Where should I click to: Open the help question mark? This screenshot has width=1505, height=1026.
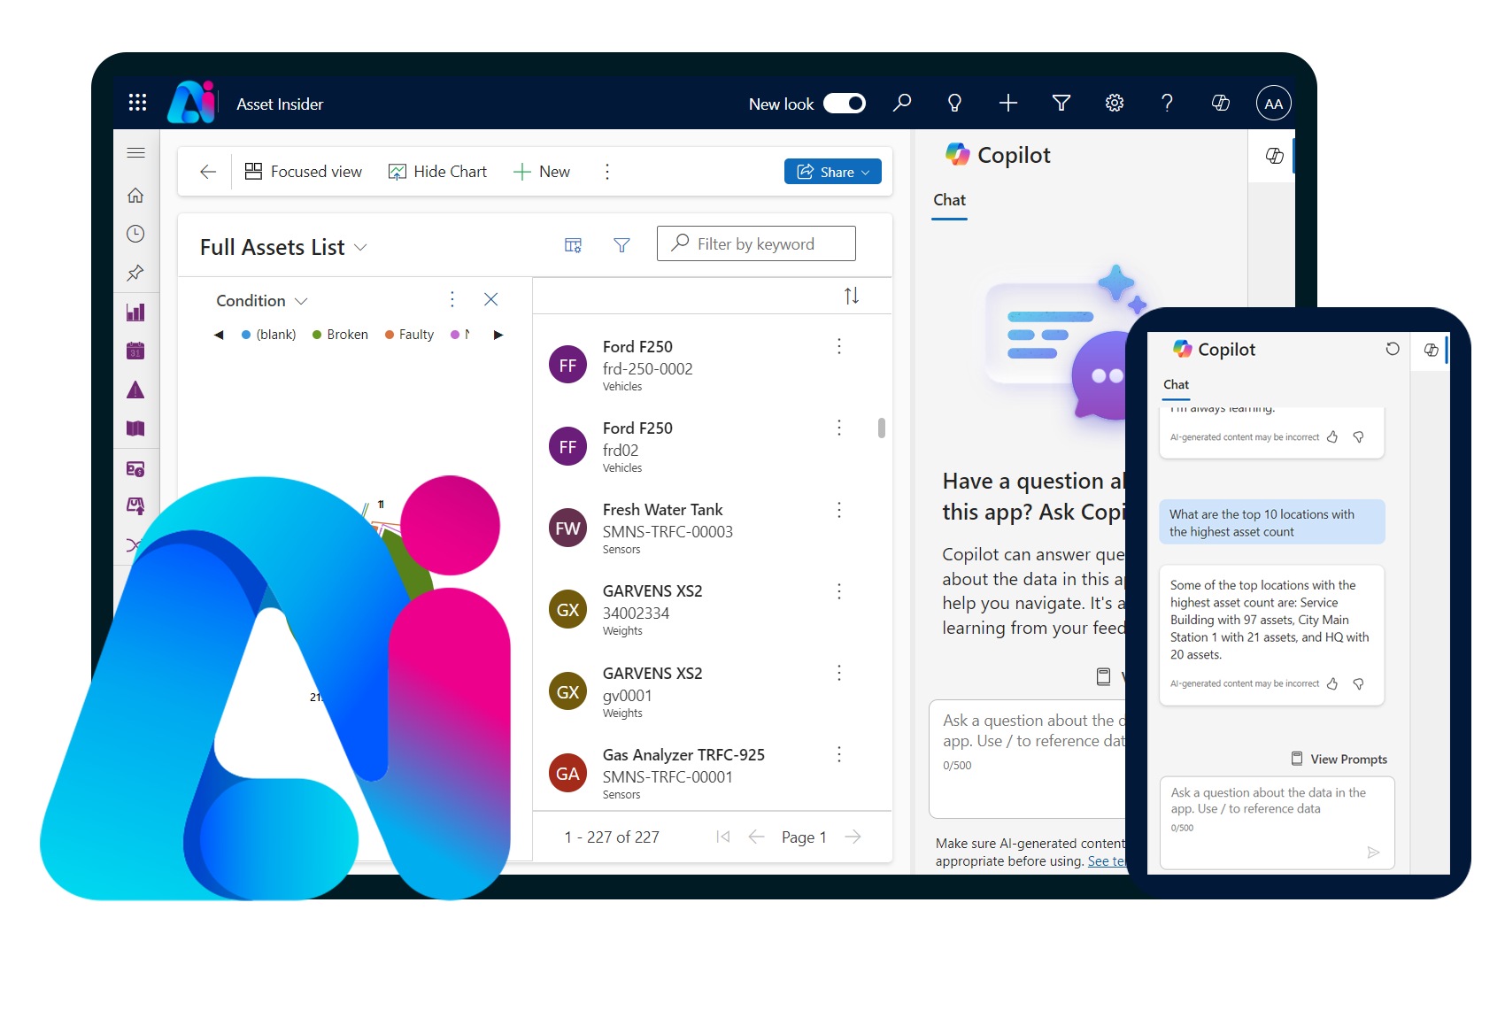click(x=1167, y=103)
